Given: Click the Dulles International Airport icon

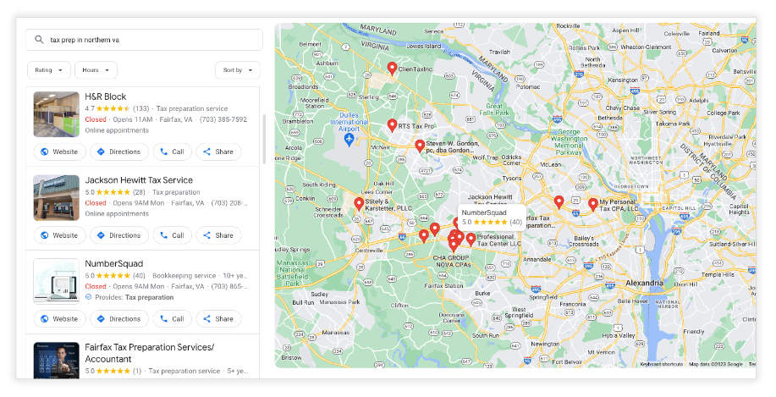Looking at the screenshot, I should 349,139.
